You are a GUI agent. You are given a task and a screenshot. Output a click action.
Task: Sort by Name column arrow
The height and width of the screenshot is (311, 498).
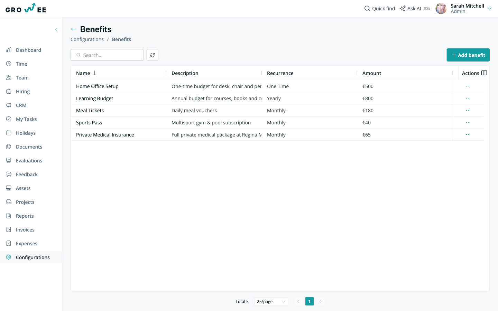pos(94,73)
